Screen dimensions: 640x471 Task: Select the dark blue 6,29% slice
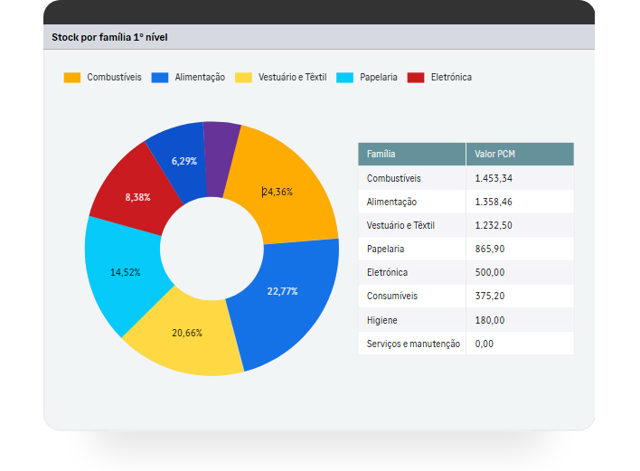coord(184,159)
